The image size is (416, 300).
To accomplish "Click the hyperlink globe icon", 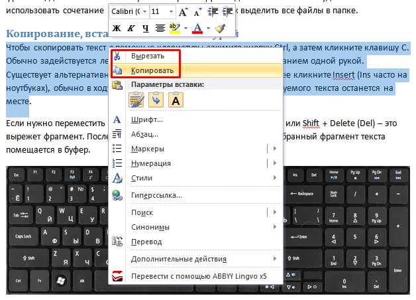I will (x=117, y=195).
